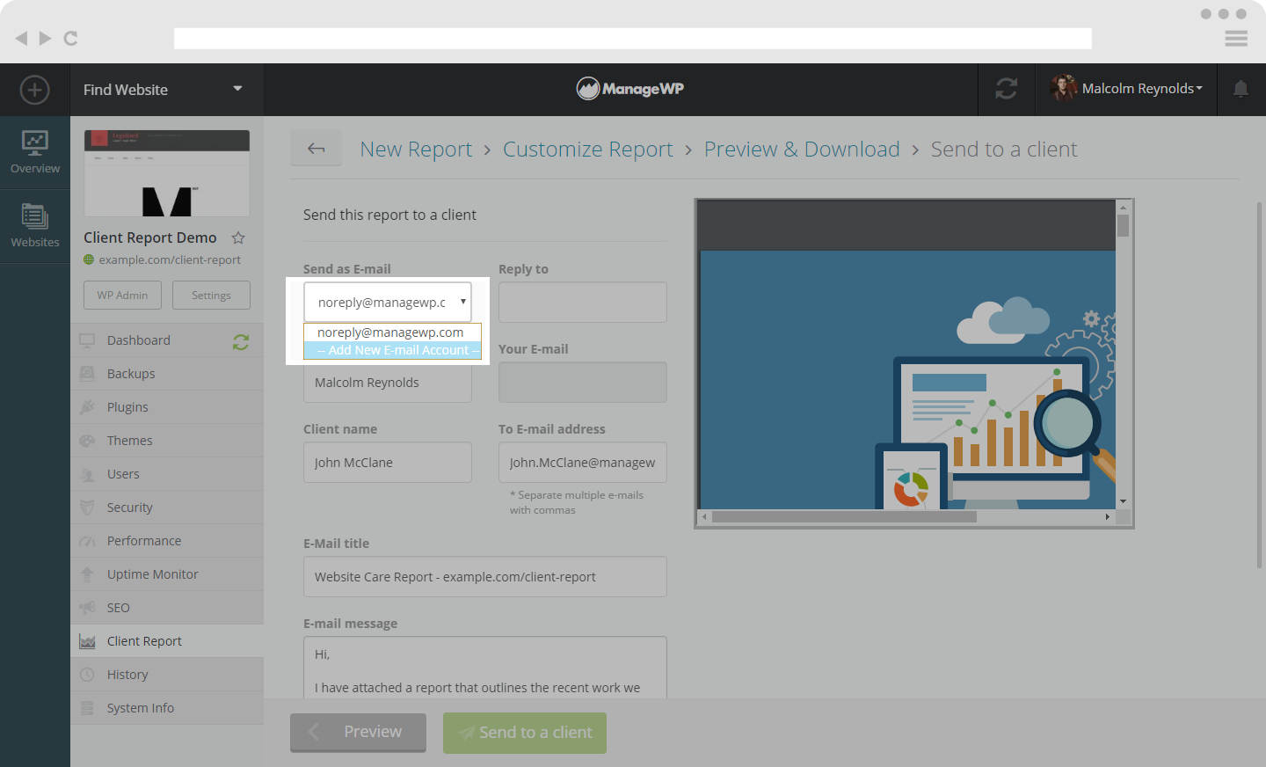Click the add website plus icon
Screen dimensions: 1266x767
pos(34,90)
